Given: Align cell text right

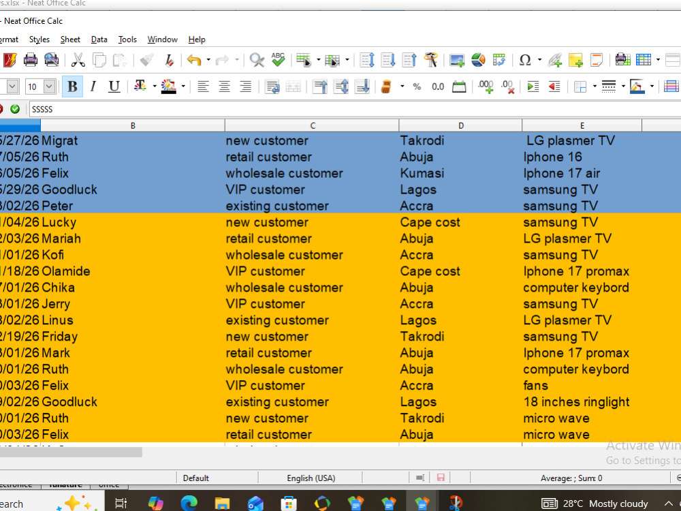Looking at the screenshot, I should pyautogui.click(x=245, y=87).
